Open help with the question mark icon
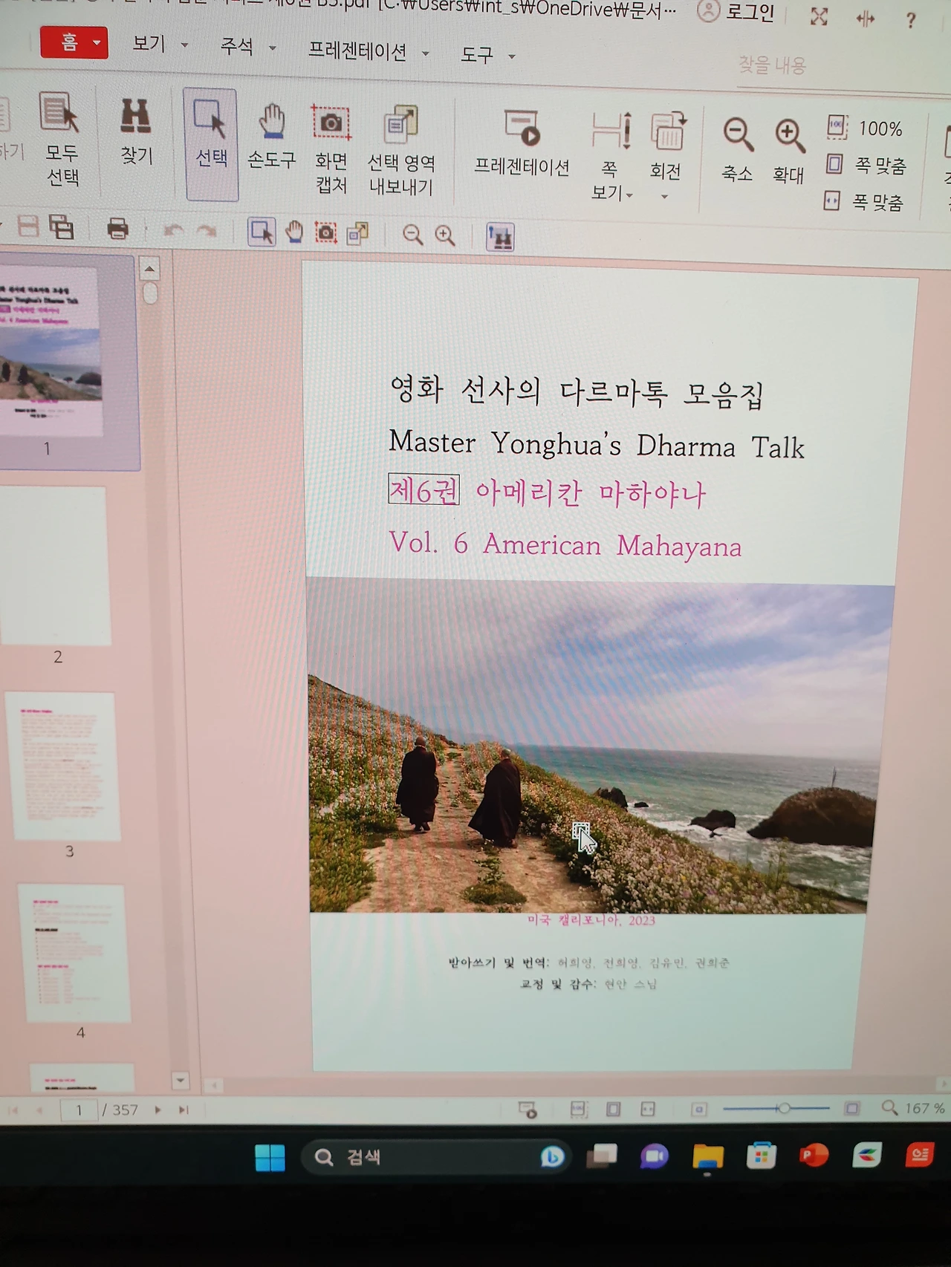951x1267 pixels. coord(911,20)
